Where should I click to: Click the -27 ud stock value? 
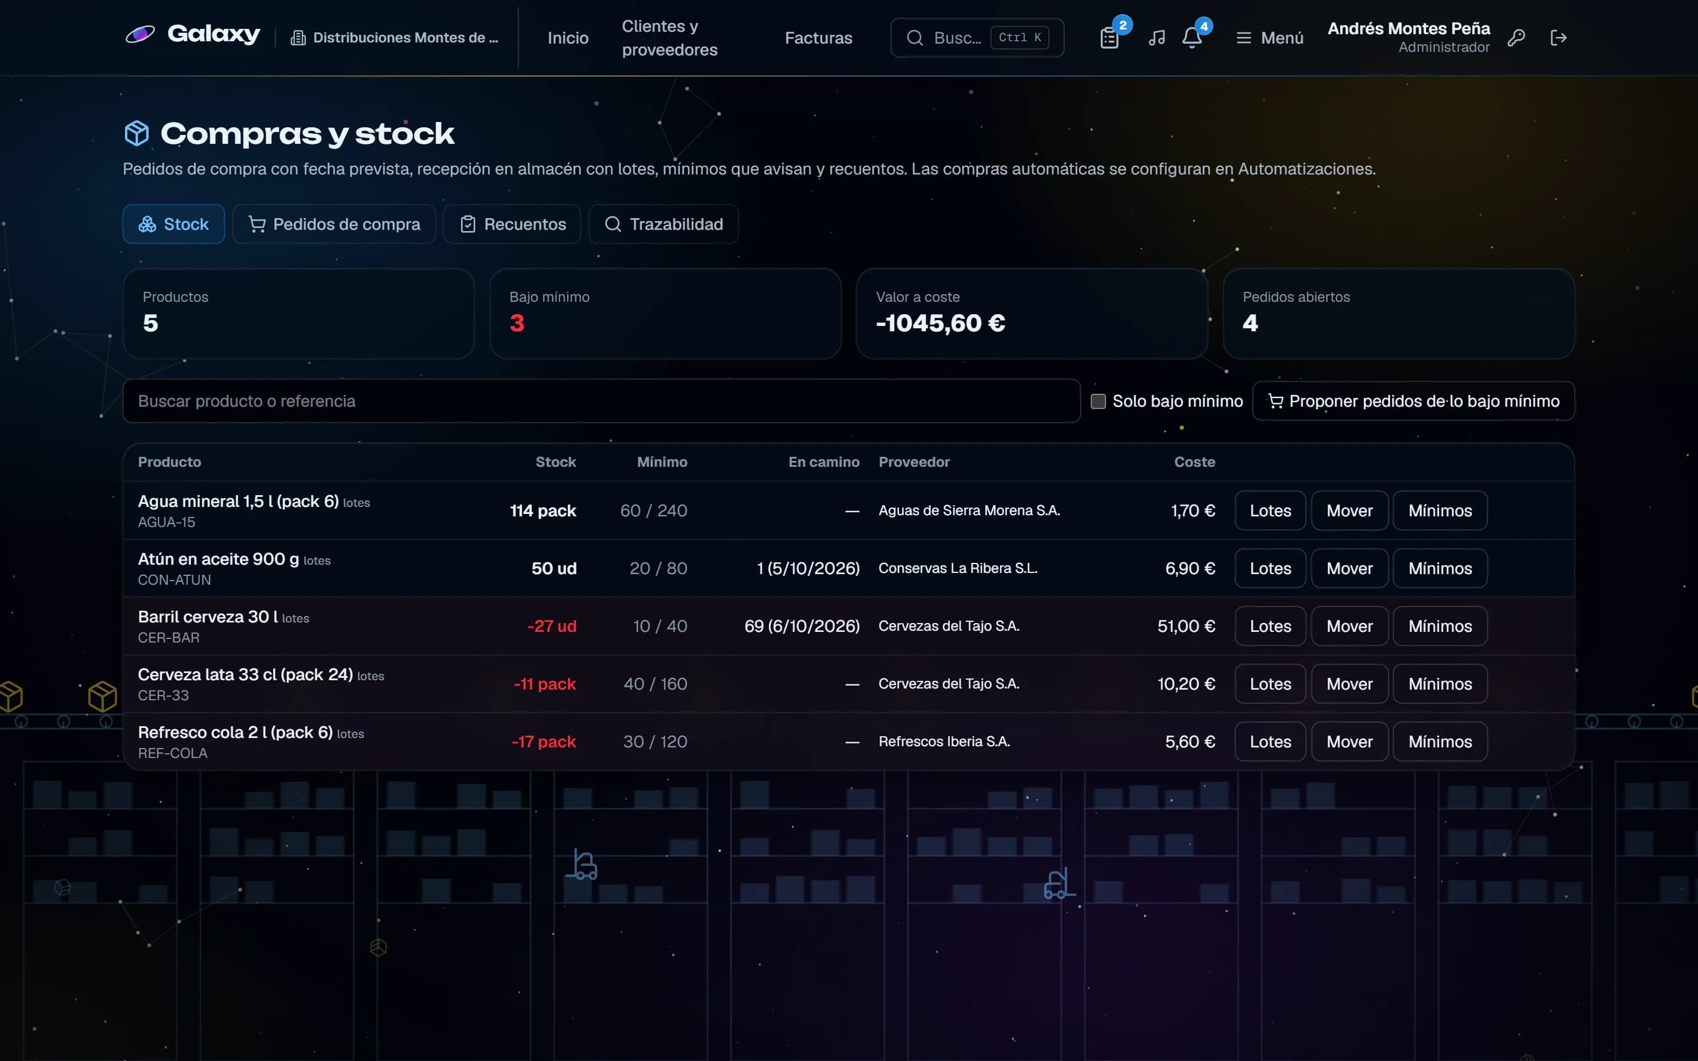pyautogui.click(x=551, y=626)
